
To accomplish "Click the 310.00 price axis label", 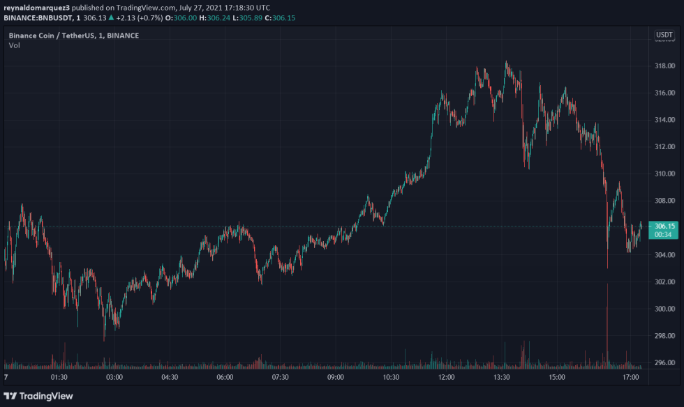I will pyautogui.click(x=664, y=174).
